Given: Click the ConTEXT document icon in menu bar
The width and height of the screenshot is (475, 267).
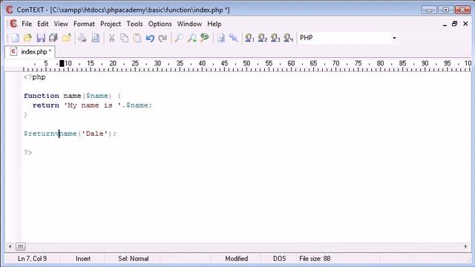Looking at the screenshot, I should [13, 24].
